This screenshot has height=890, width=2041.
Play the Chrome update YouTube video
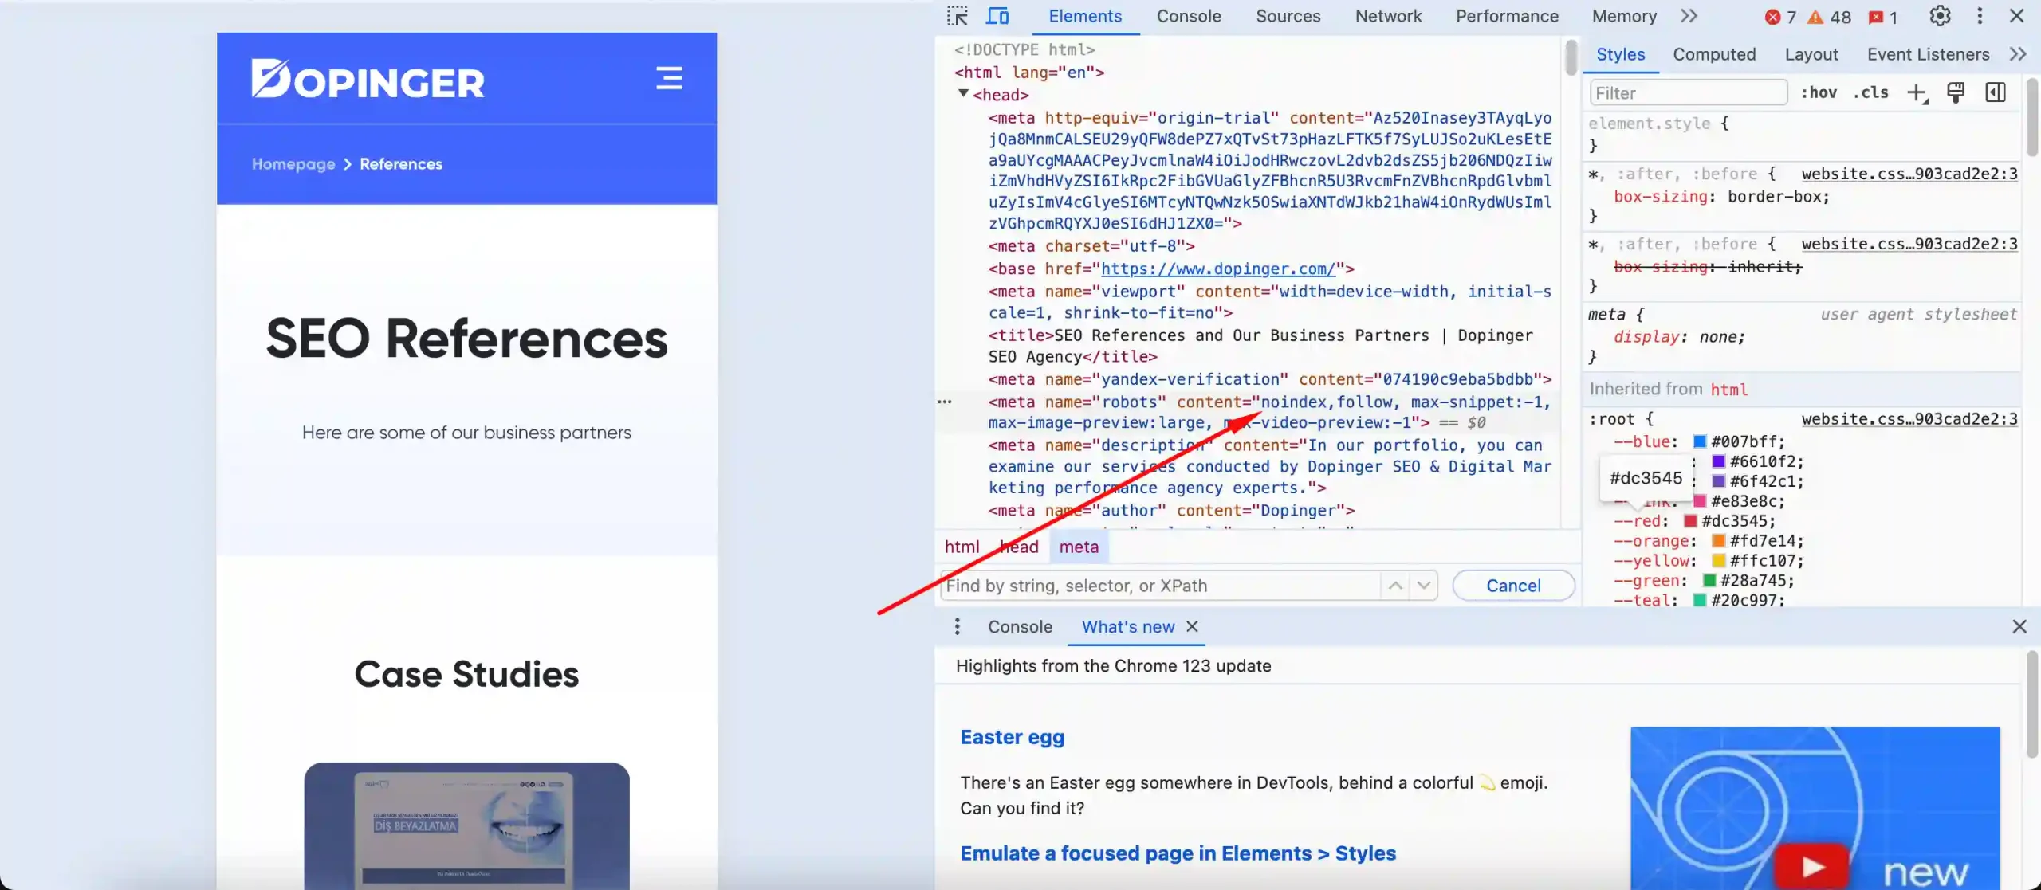pos(1813,865)
